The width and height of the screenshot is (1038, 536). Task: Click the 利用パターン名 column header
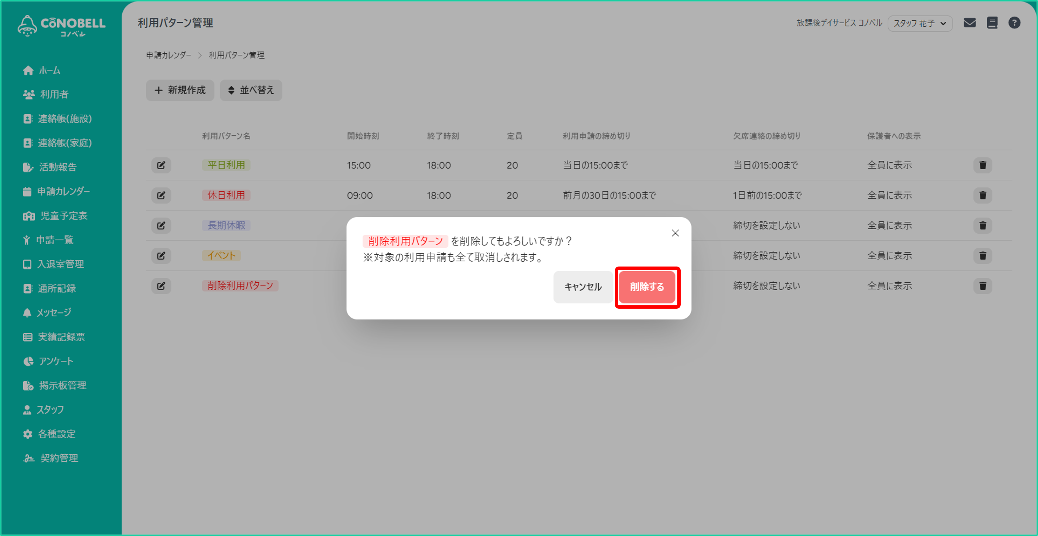tap(226, 136)
